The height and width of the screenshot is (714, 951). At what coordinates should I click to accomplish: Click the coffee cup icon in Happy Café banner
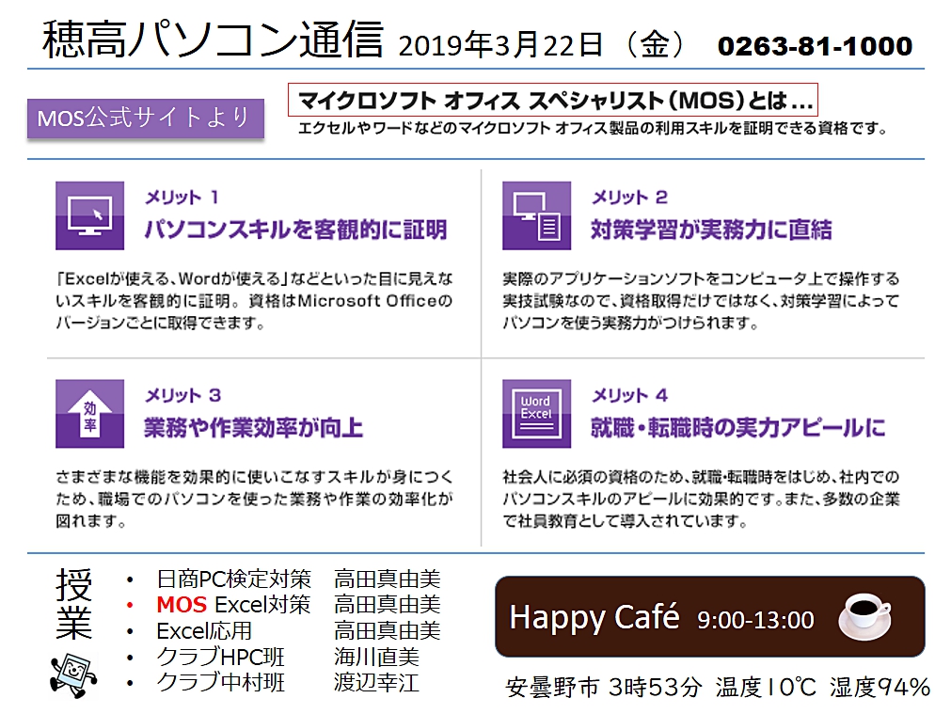tap(864, 615)
